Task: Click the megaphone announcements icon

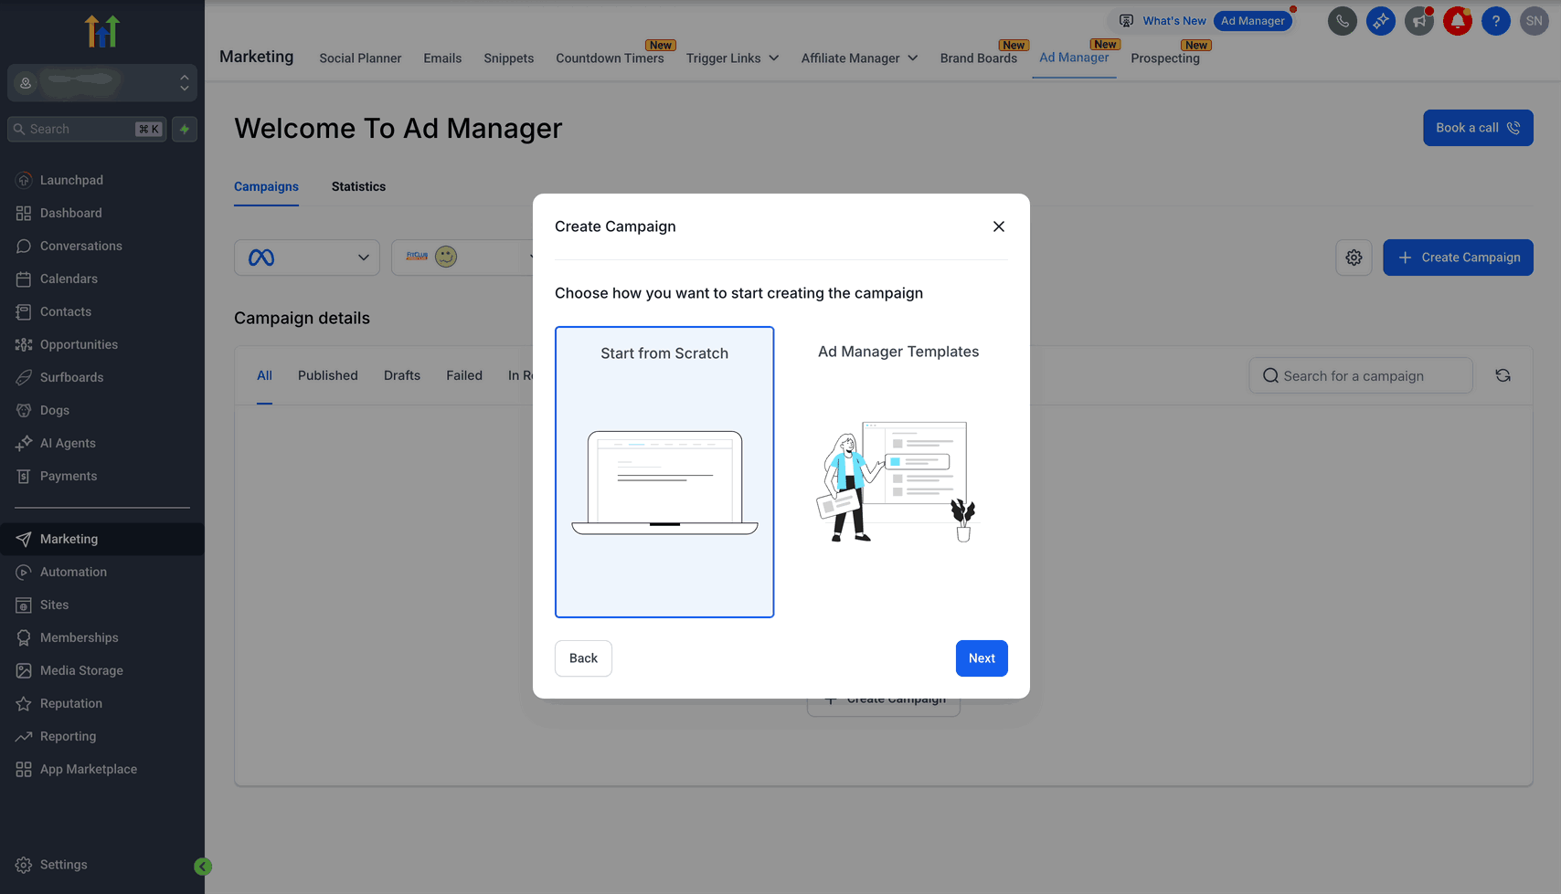Action: [1418, 21]
